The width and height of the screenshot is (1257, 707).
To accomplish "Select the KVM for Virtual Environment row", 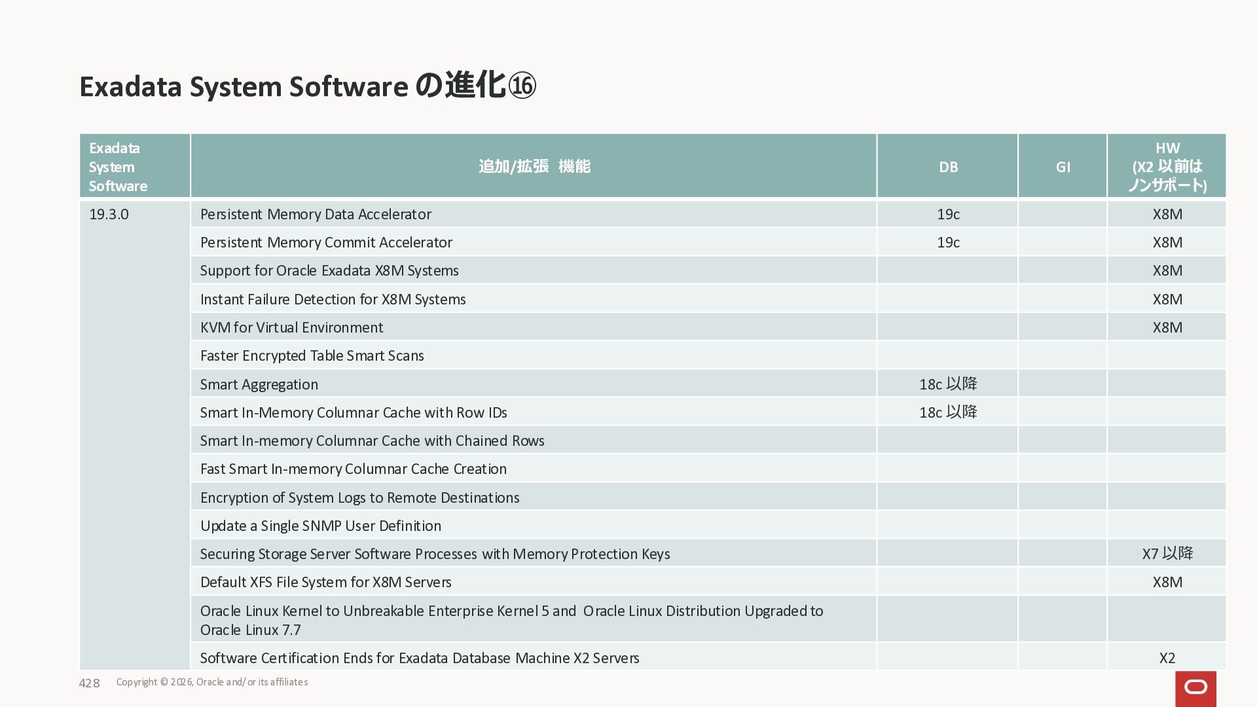I will (291, 328).
